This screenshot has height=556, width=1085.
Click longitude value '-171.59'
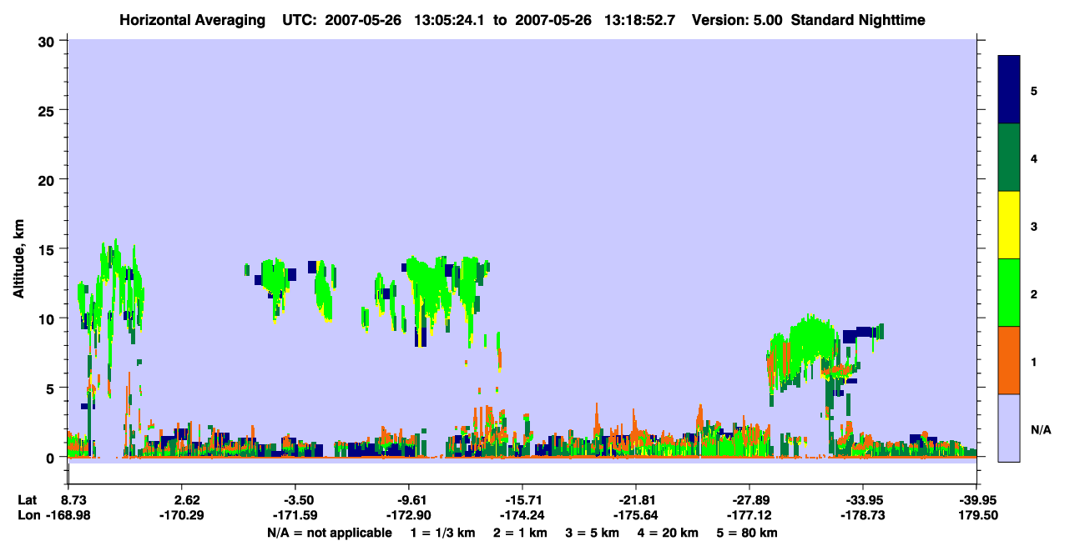tap(295, 516)
